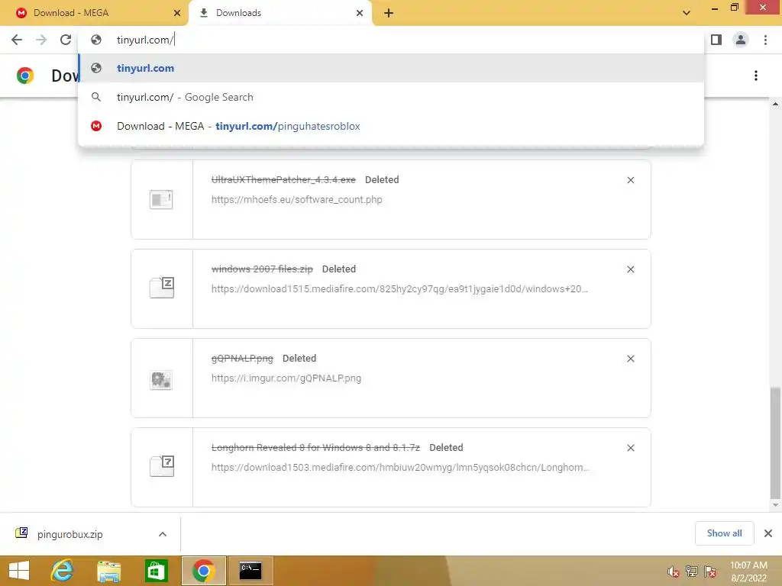Select 'tinyurl.com/ - Google Search' suggestion
Screen dimensions: 782x586
391,97
